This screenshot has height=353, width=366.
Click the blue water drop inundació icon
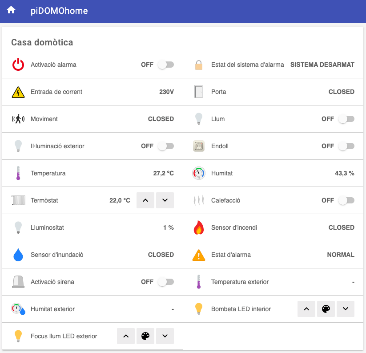tap(18, 255)
